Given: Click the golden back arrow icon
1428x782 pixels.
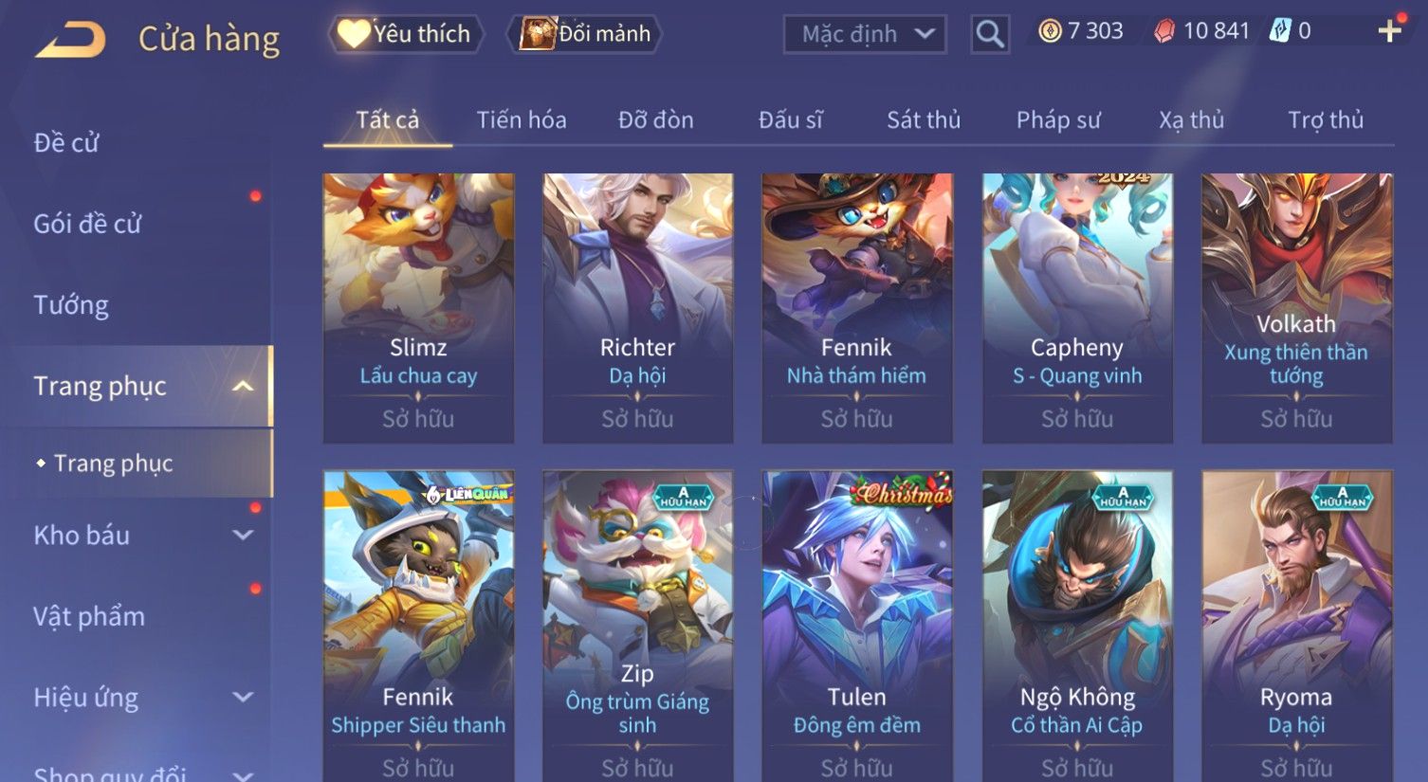Looking at the screenshot, I should [x=70, y=40].
